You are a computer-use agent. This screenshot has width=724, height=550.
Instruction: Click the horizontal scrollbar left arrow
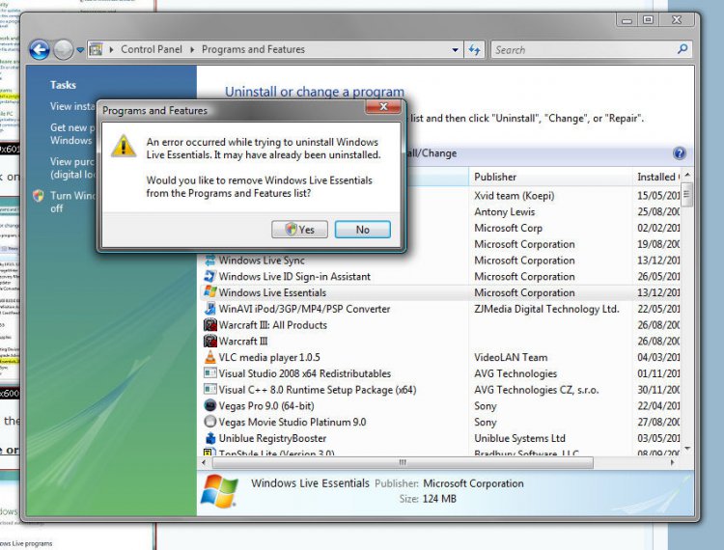[205, 462]
